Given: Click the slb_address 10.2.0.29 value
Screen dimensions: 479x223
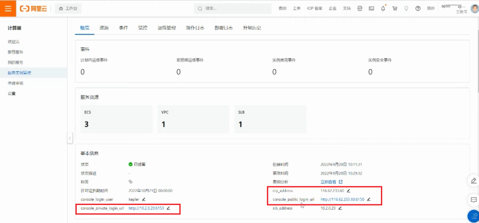Looking at the screenshot, I should [x=328, y=208].
